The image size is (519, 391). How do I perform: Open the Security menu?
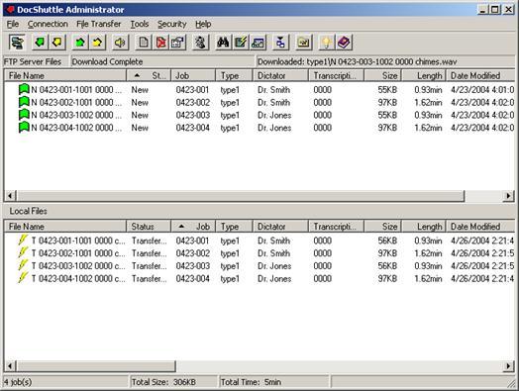pos(172,24)
